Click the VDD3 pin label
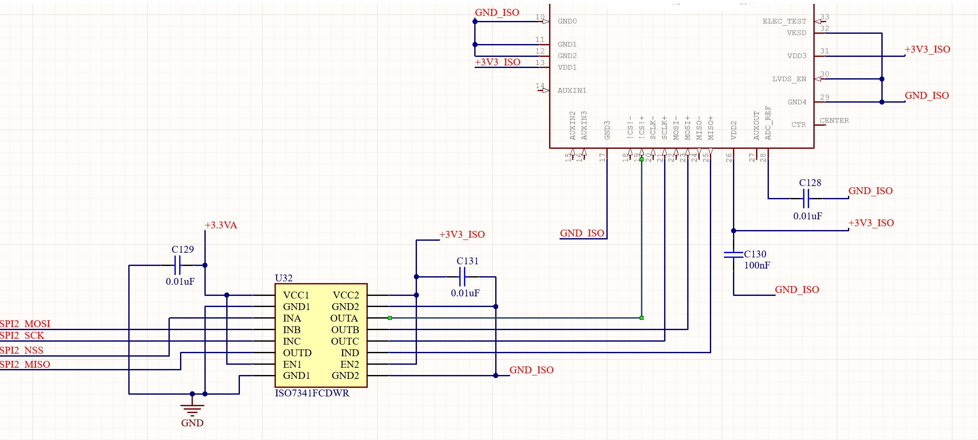This screenshot has width=978, height=440. tap(797, 56)
